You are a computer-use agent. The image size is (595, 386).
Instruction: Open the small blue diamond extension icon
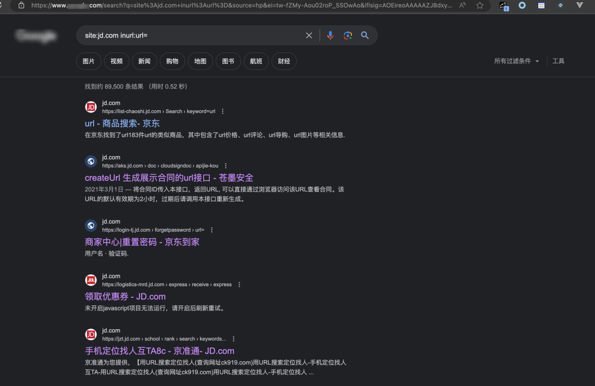coord(560,6)
